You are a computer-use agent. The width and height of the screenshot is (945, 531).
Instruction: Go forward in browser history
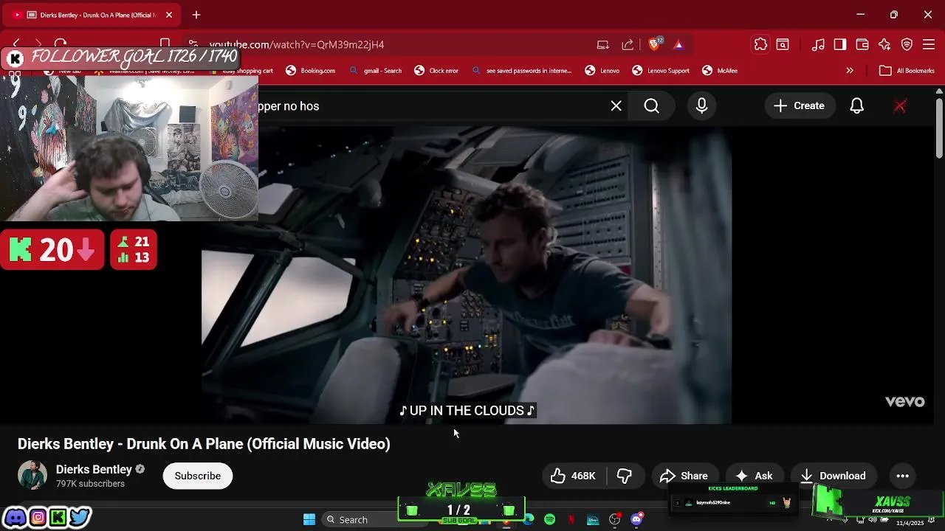38,44
